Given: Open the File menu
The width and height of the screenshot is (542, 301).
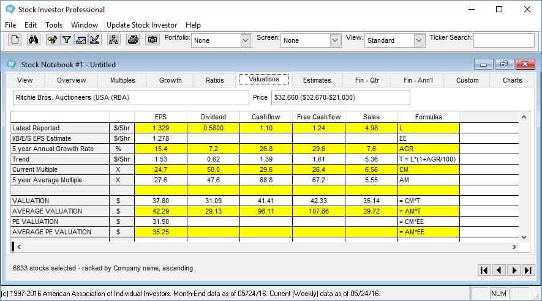Looking at the screenshot, I should tap(10, 25).
